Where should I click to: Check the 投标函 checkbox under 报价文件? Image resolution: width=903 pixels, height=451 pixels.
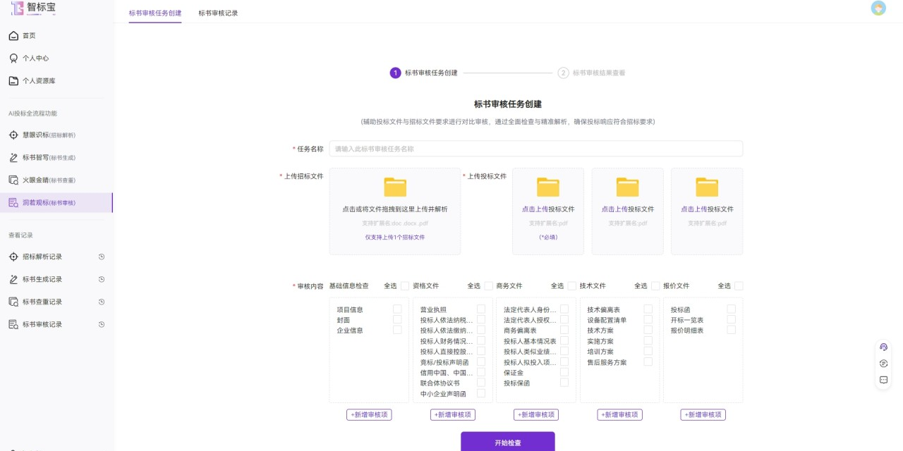click(731, 308)
